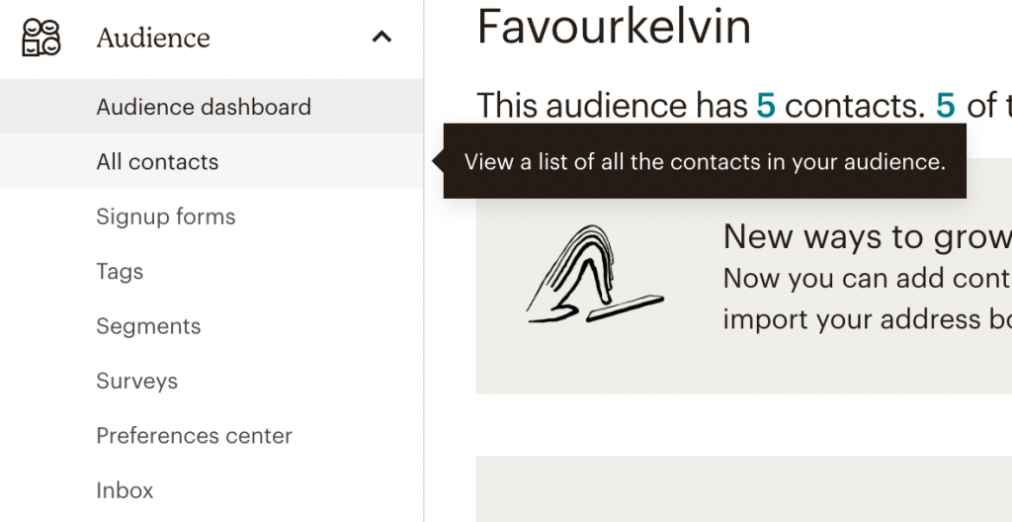The width and height of the screenshot is (1012, 522).
Task: Open the Tags page
Action: [x=120, y=271]
